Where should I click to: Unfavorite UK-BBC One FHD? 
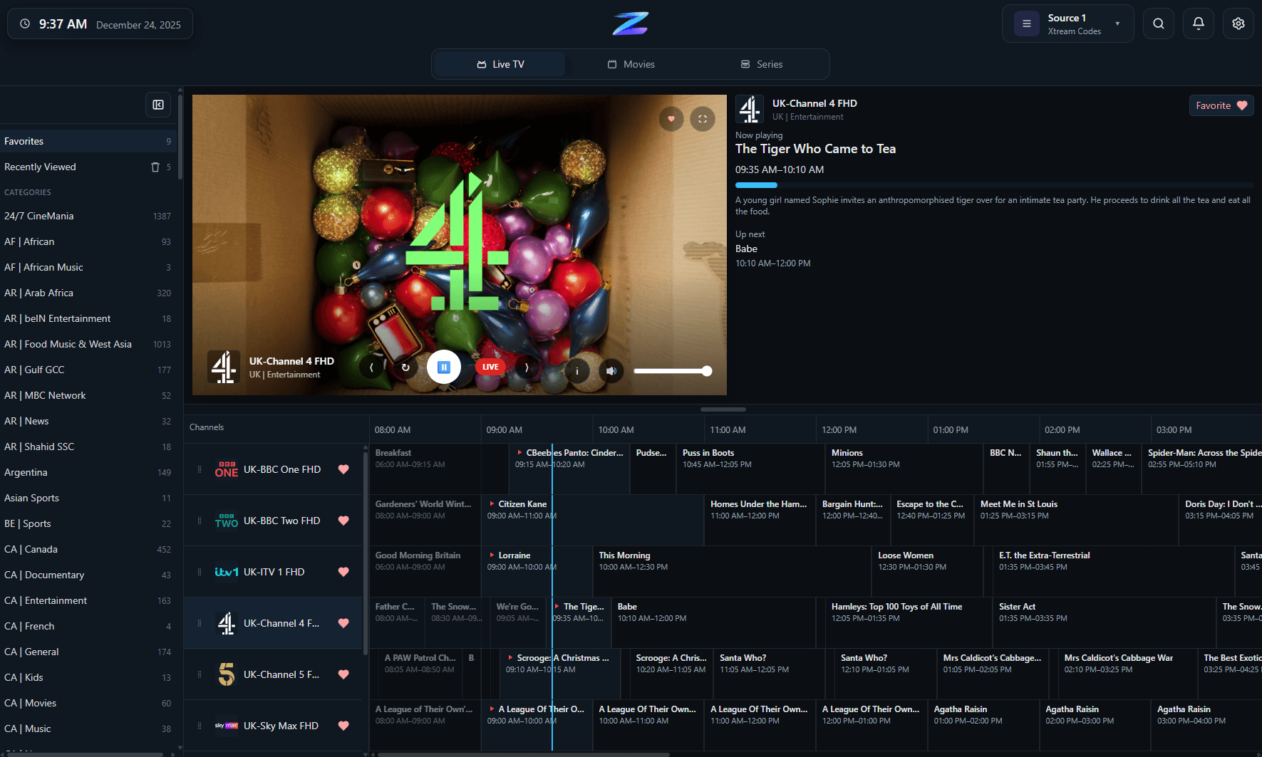[343, 469]
